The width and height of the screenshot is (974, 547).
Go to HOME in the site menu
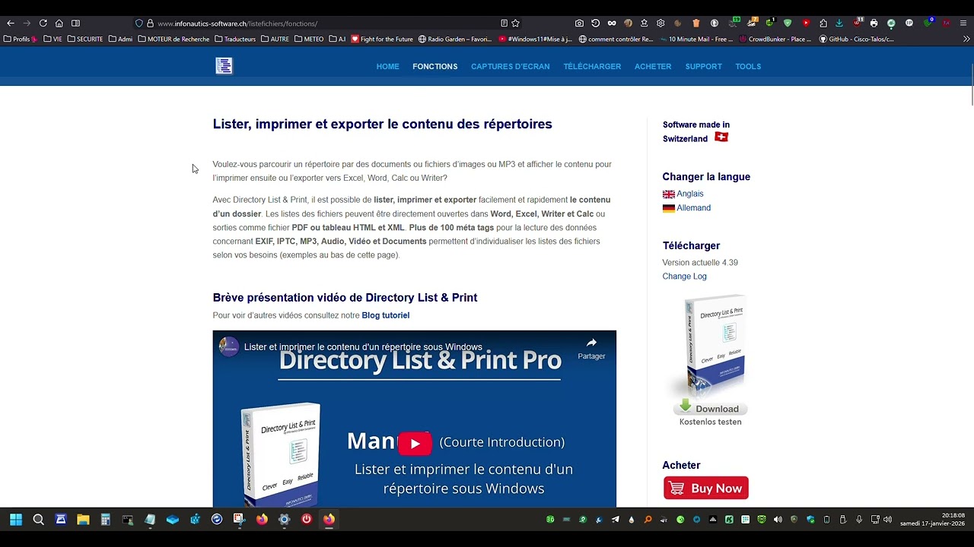point(387,67)
